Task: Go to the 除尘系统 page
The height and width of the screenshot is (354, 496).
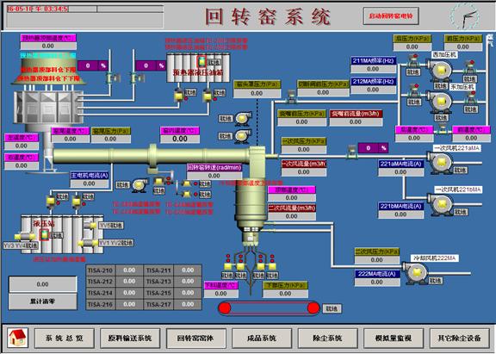Action: pos(327,338)
